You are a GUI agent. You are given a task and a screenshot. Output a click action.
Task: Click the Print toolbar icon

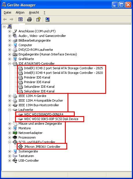click(x=29, y=19)
